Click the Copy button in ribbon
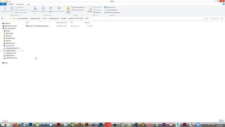The width and height of the screenshot is (225, 127). point(5,10)
